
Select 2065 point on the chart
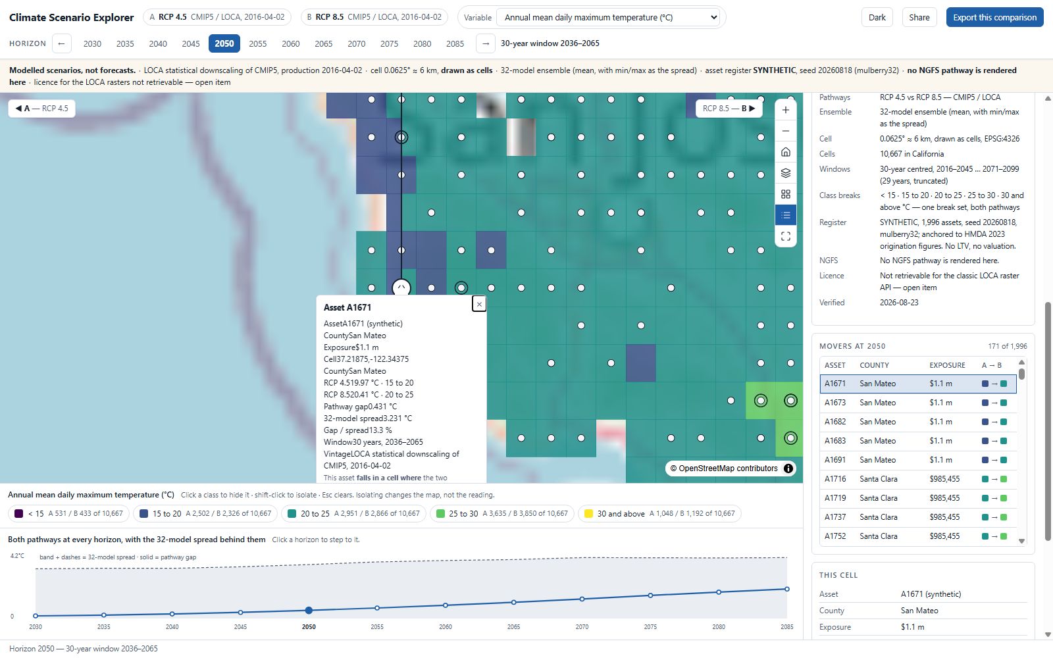click(x=514, y=602)
